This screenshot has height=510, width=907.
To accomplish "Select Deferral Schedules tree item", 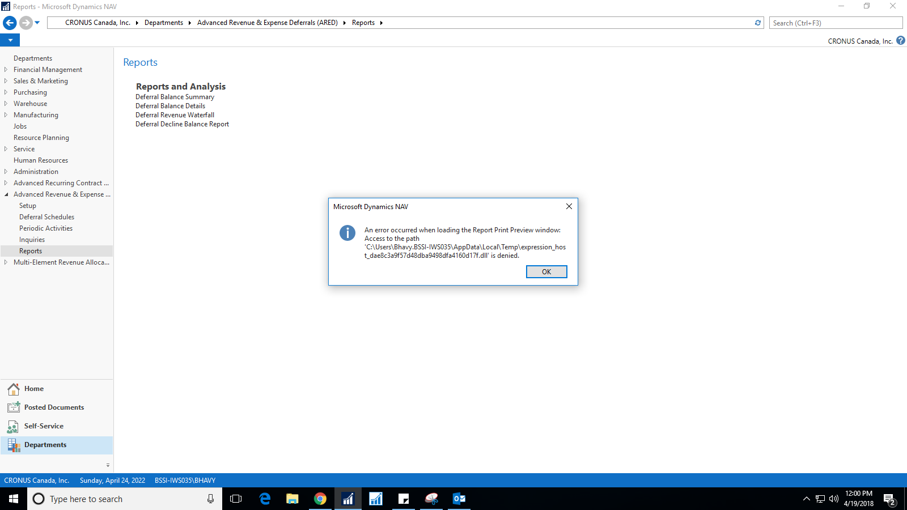I will click(47, 217).
